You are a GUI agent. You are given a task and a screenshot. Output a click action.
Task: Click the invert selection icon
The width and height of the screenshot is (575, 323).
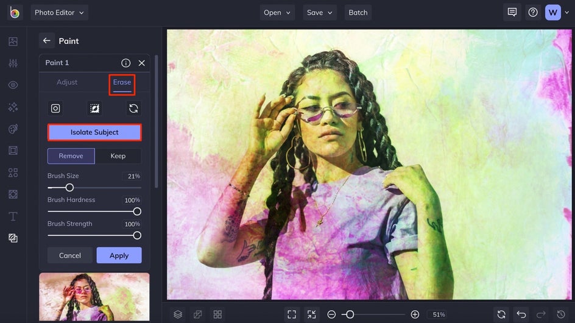coord(94,108)
